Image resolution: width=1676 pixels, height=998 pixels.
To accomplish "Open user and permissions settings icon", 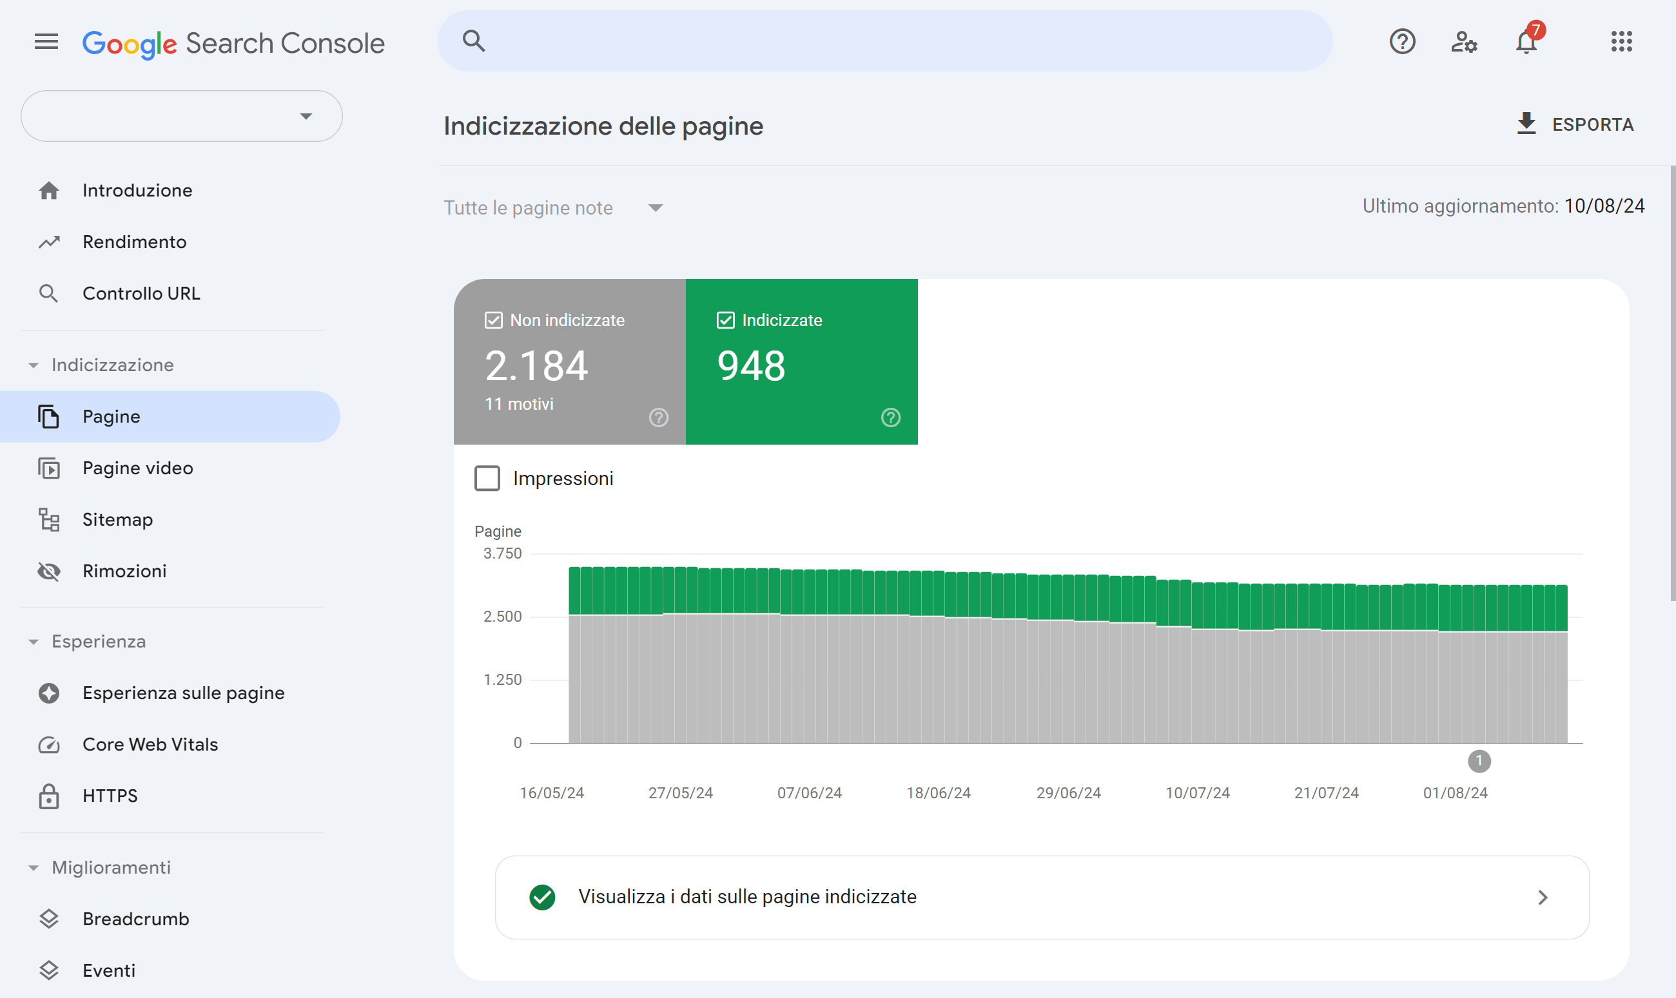I will (x=1463, y=42).
